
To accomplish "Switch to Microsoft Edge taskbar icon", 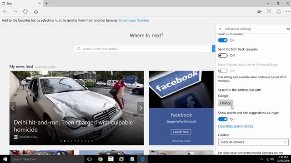I will click(142, 159).
